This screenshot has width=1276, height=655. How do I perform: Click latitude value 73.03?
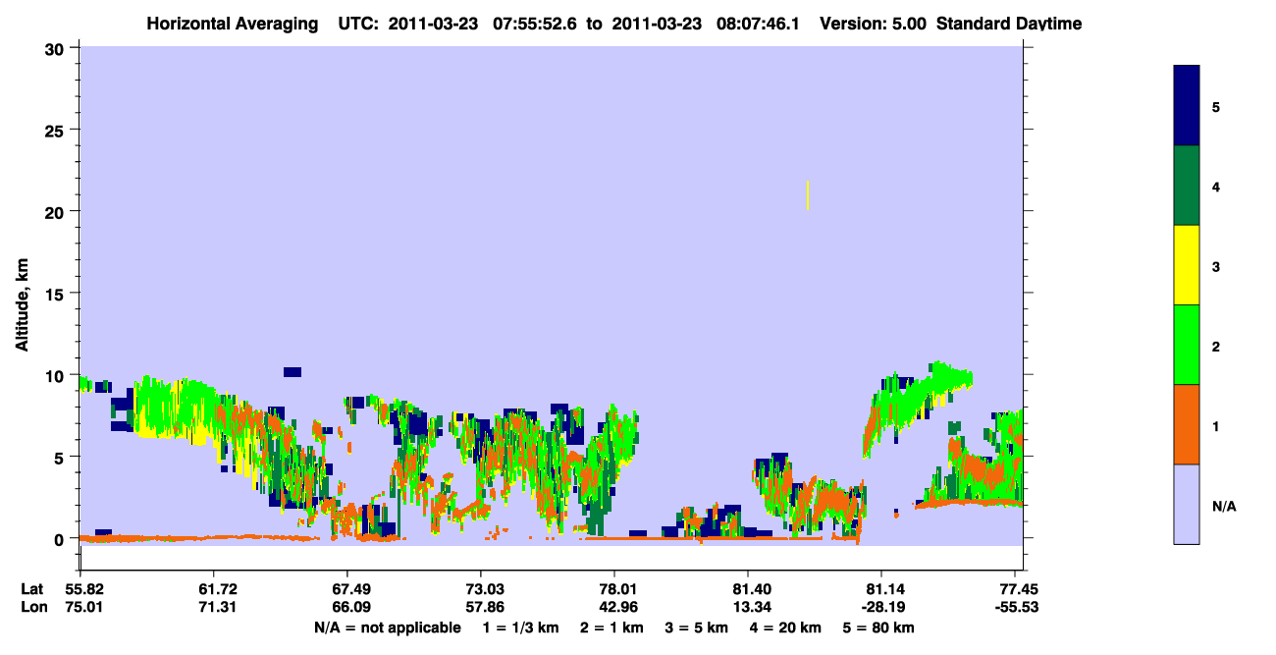[481, 589]
